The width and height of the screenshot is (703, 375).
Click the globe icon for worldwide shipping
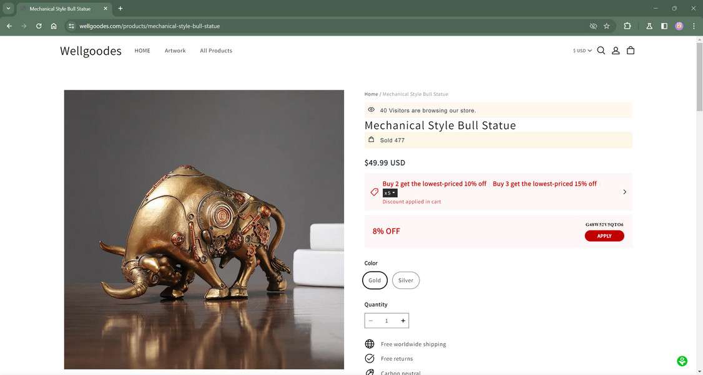(369, 344)
